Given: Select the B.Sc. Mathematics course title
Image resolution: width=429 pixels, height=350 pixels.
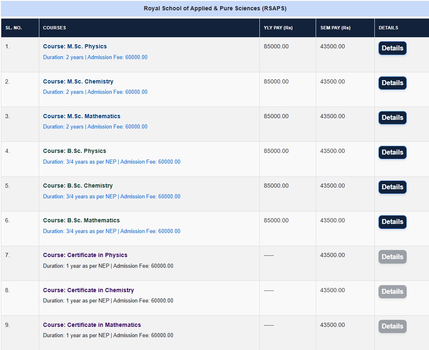Looking at the screenshot, I should click(81, 221).
